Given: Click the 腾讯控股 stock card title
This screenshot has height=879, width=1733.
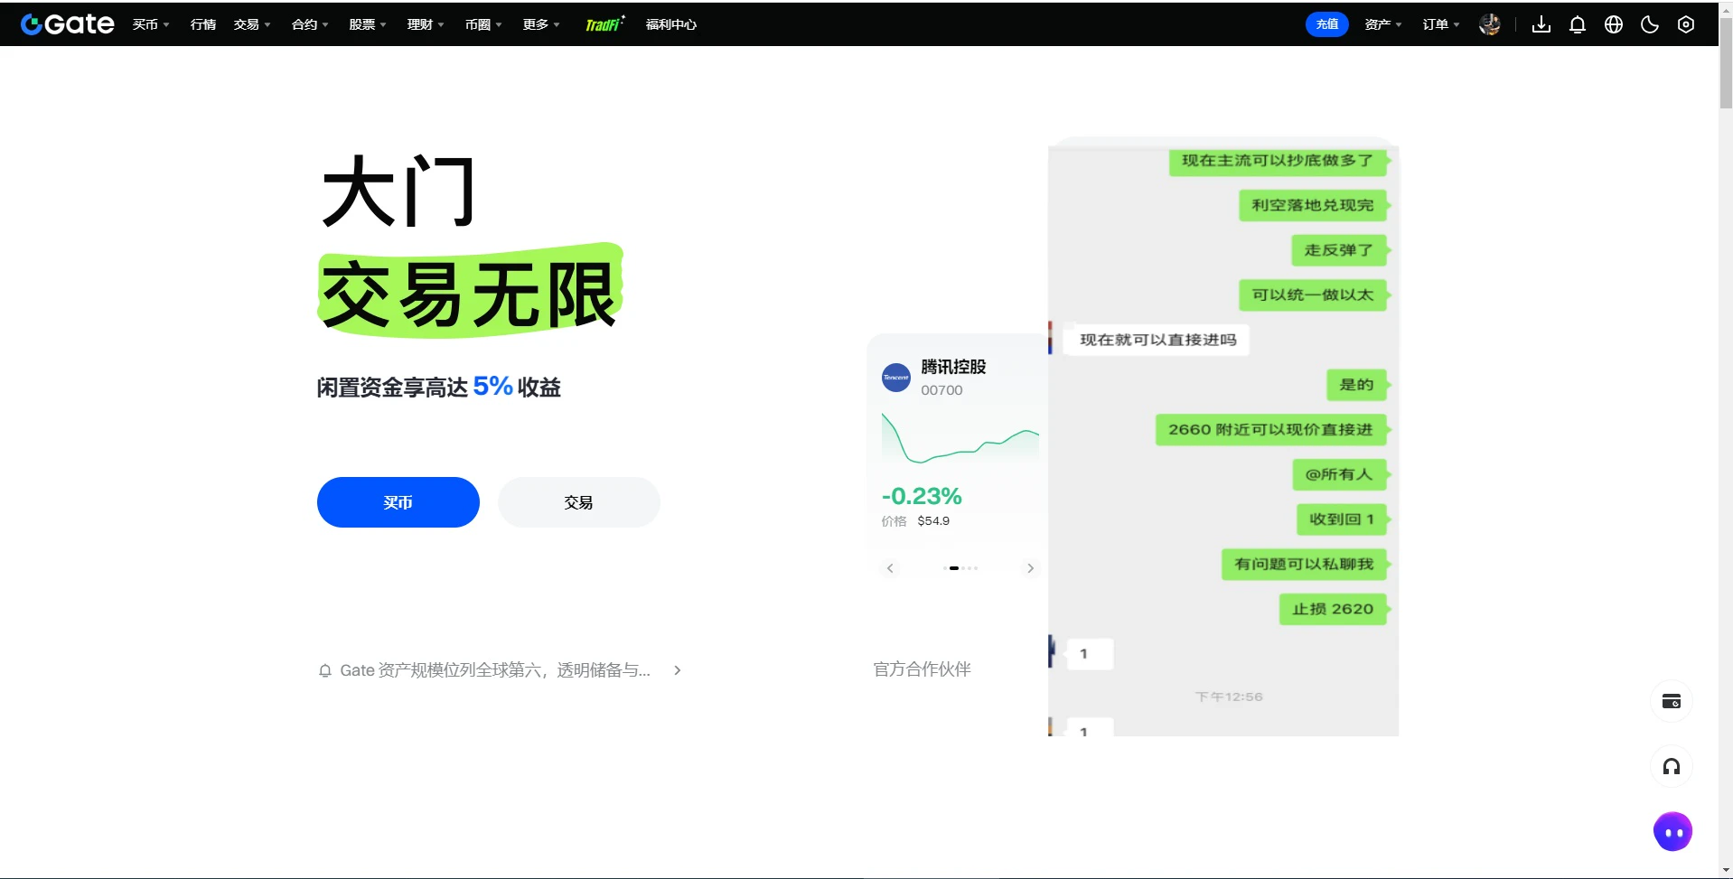Looking at the screenshot, I should tap(953, 367).
